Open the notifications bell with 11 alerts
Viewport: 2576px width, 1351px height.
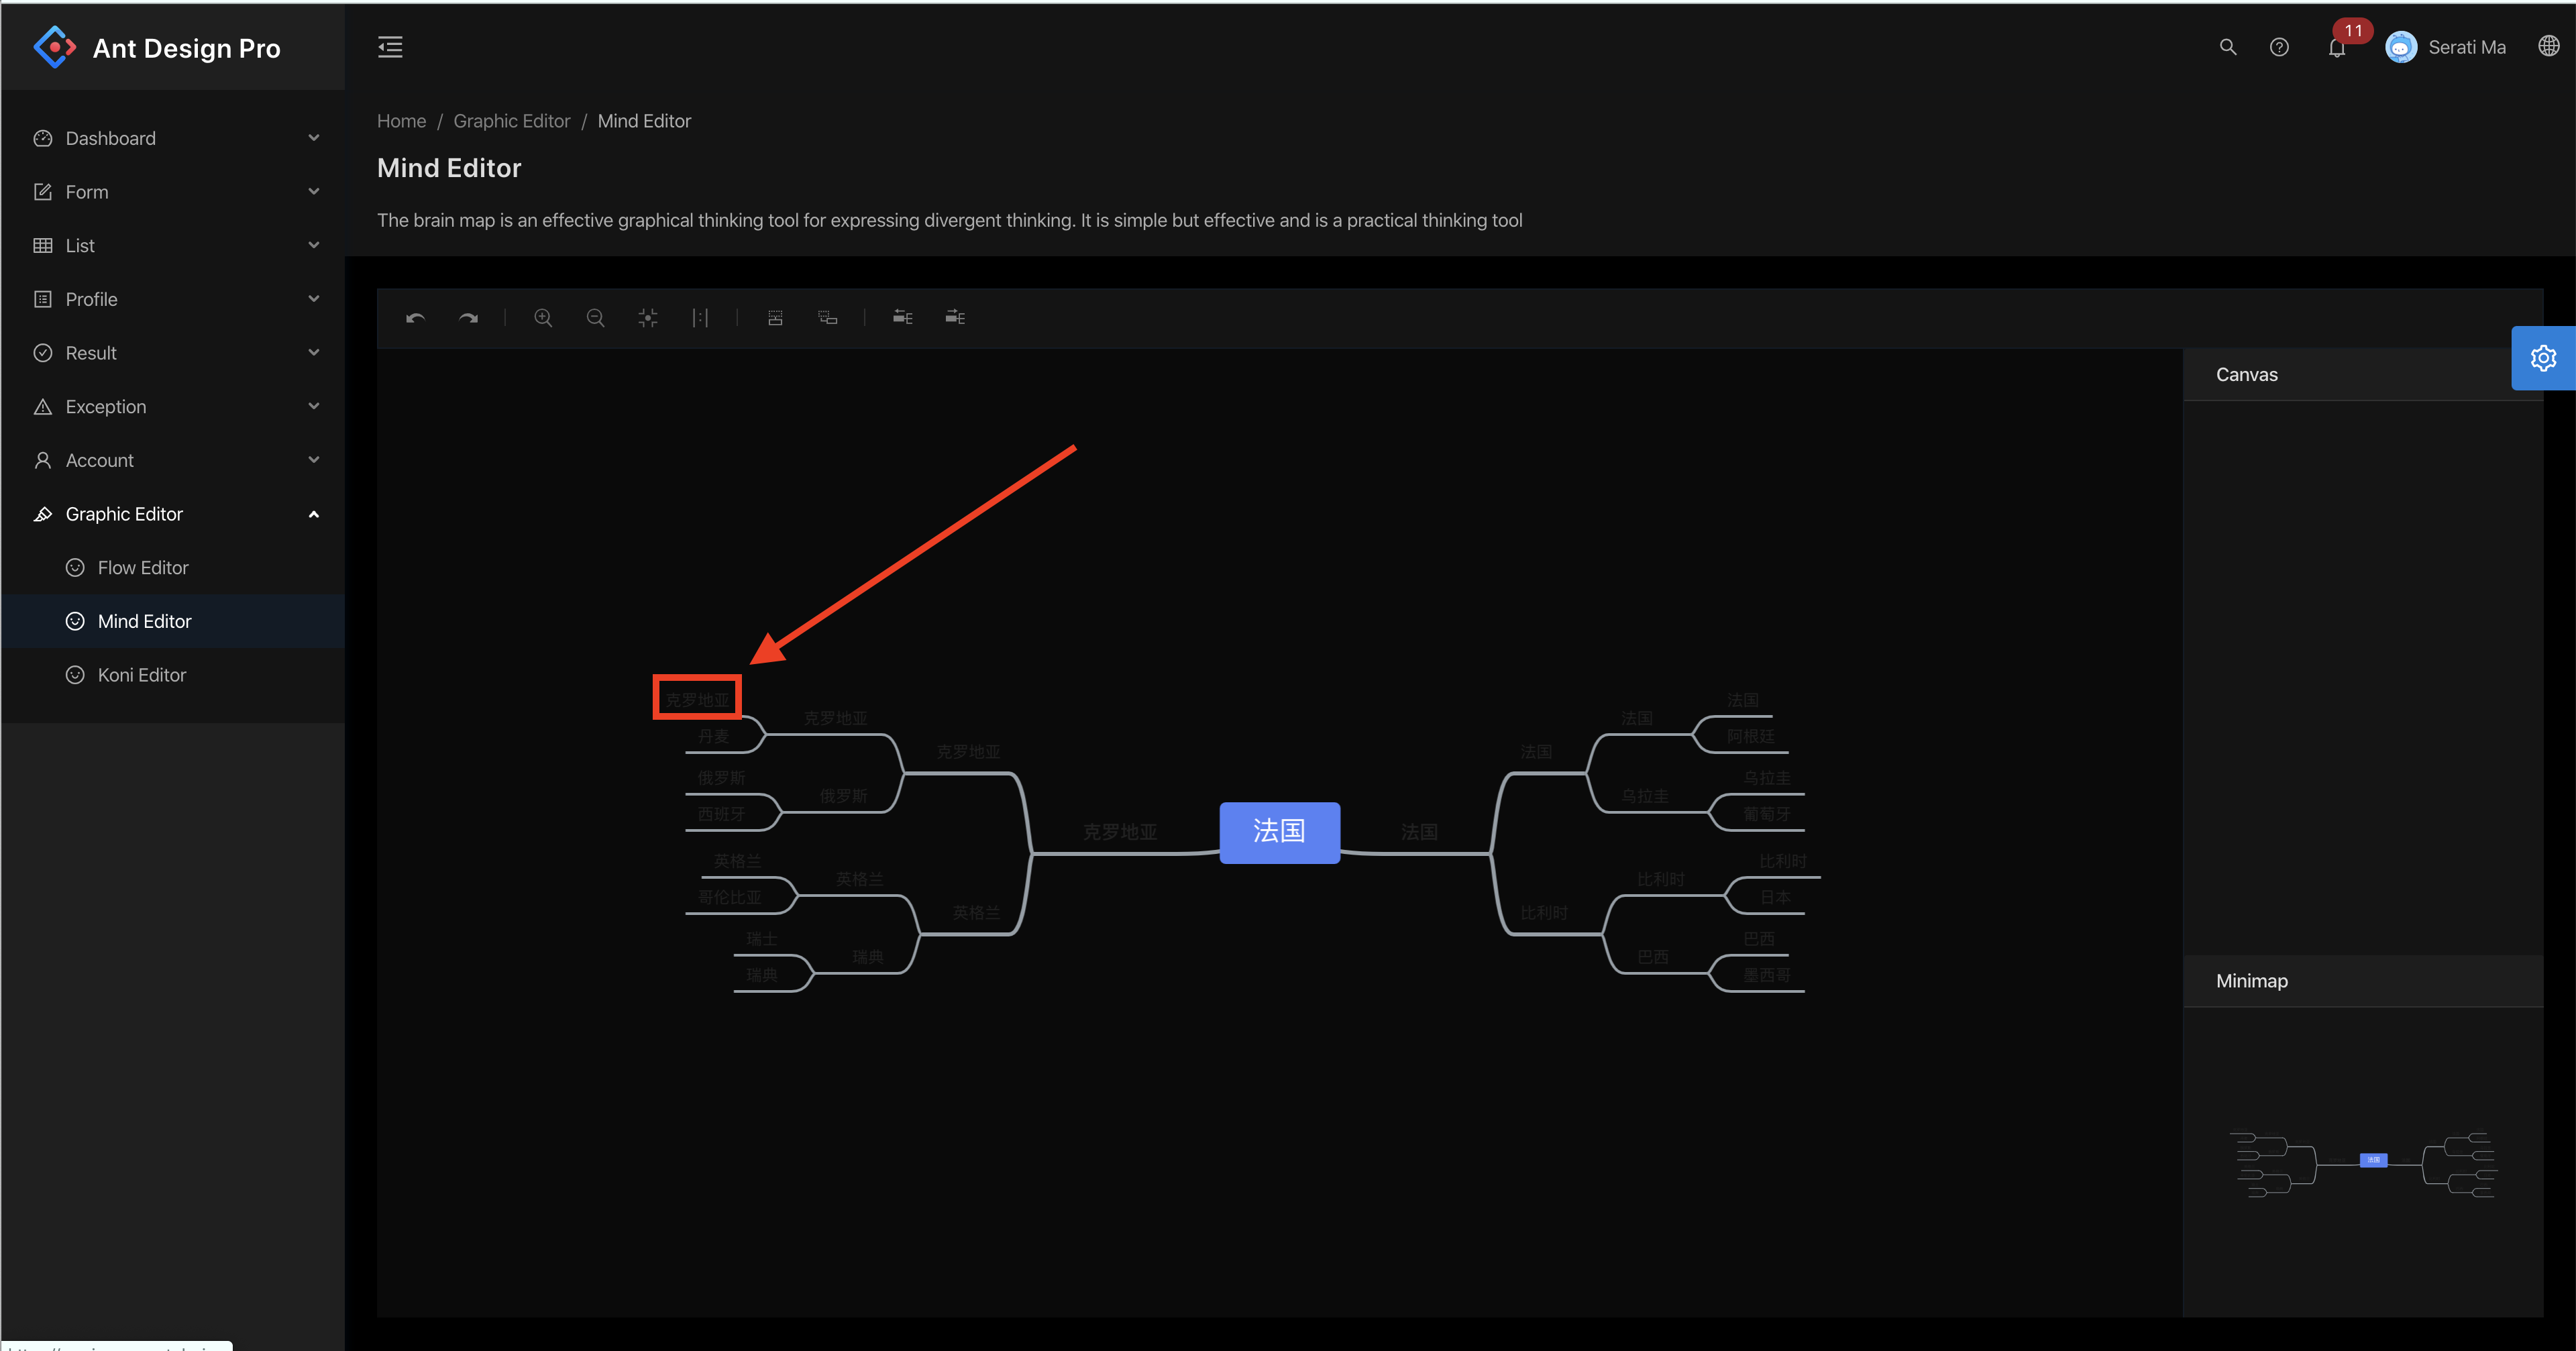pyautogui.click(x=2337, y=47)
